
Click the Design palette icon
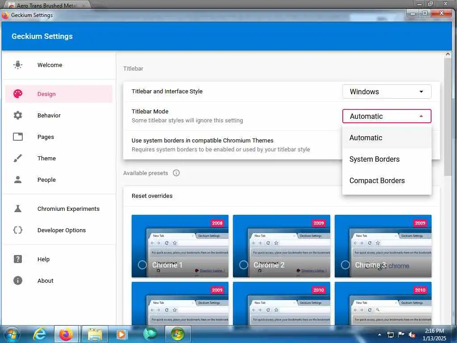tap(18, 94)
